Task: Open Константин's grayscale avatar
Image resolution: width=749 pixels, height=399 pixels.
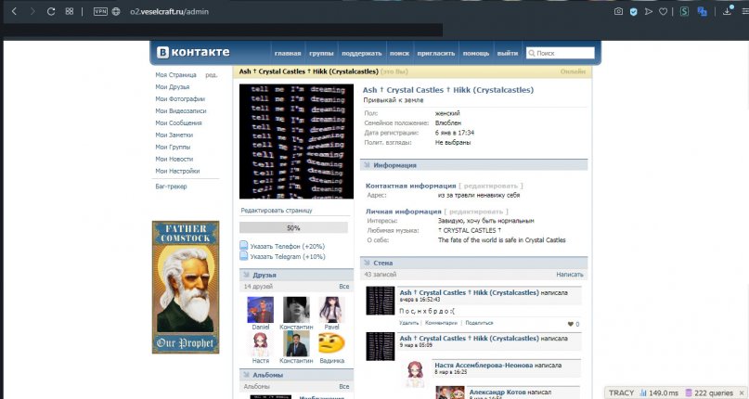Action: (296, 310)
